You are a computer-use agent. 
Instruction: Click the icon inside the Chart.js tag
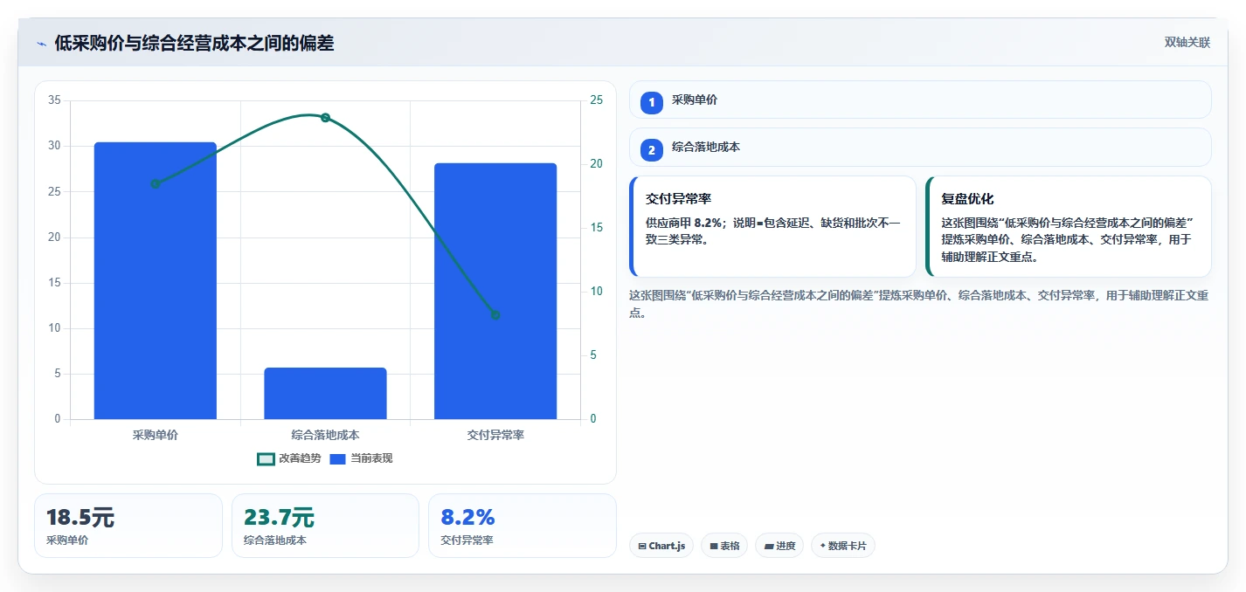642,547
